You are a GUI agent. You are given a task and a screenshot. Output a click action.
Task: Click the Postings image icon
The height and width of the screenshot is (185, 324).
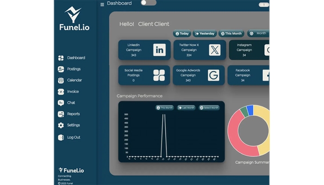click(61, 69)
